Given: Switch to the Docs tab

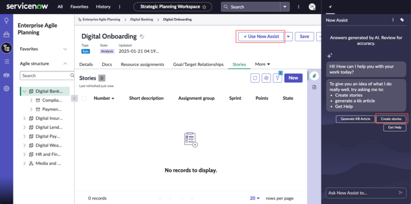Looking at the screenshot, I should (107, 64).
